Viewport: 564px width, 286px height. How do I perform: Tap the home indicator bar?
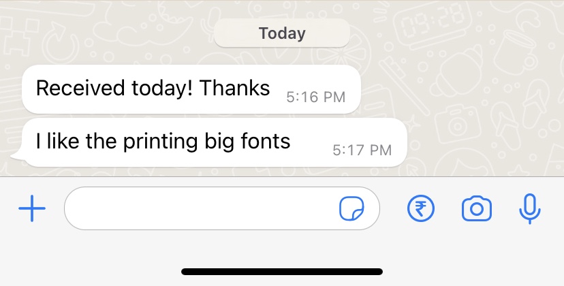pyautogui.click(x=282, y=272)
